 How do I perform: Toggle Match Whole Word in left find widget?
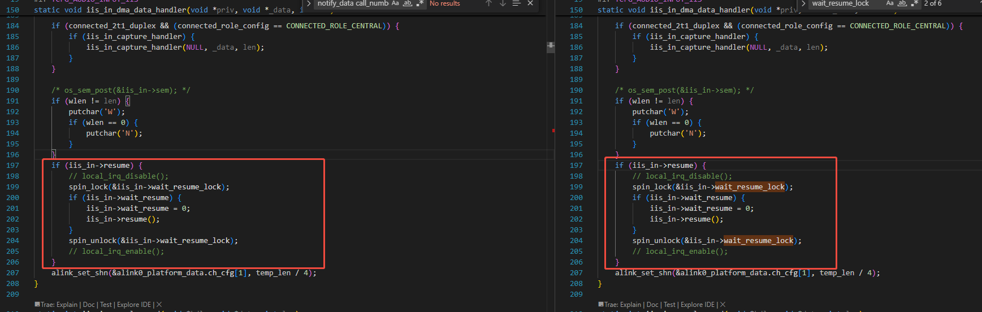407,3
